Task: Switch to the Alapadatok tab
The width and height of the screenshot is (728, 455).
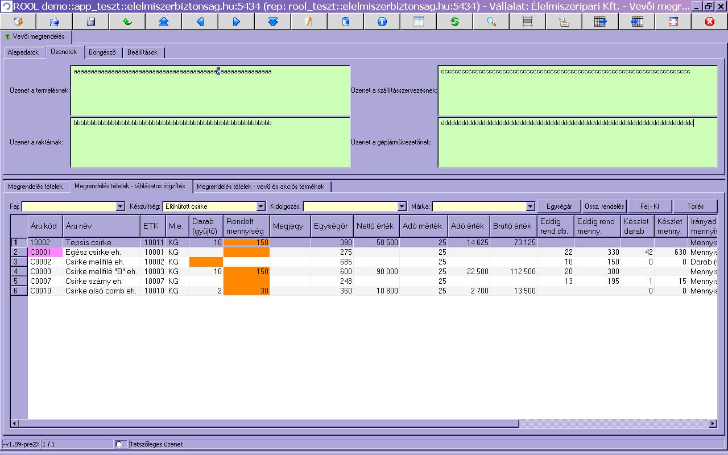Action: click(23, 52)
